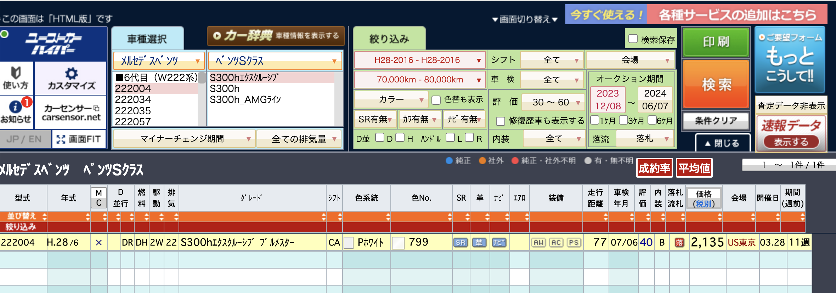836x293 pixels.
Task: Click the 成約率 button
Action: point(654,168)
